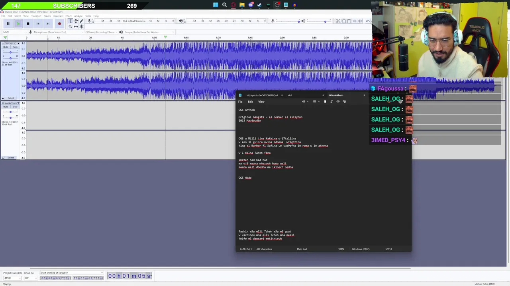
Task: Open the File menu in Audacity
Action: [4, 16]
